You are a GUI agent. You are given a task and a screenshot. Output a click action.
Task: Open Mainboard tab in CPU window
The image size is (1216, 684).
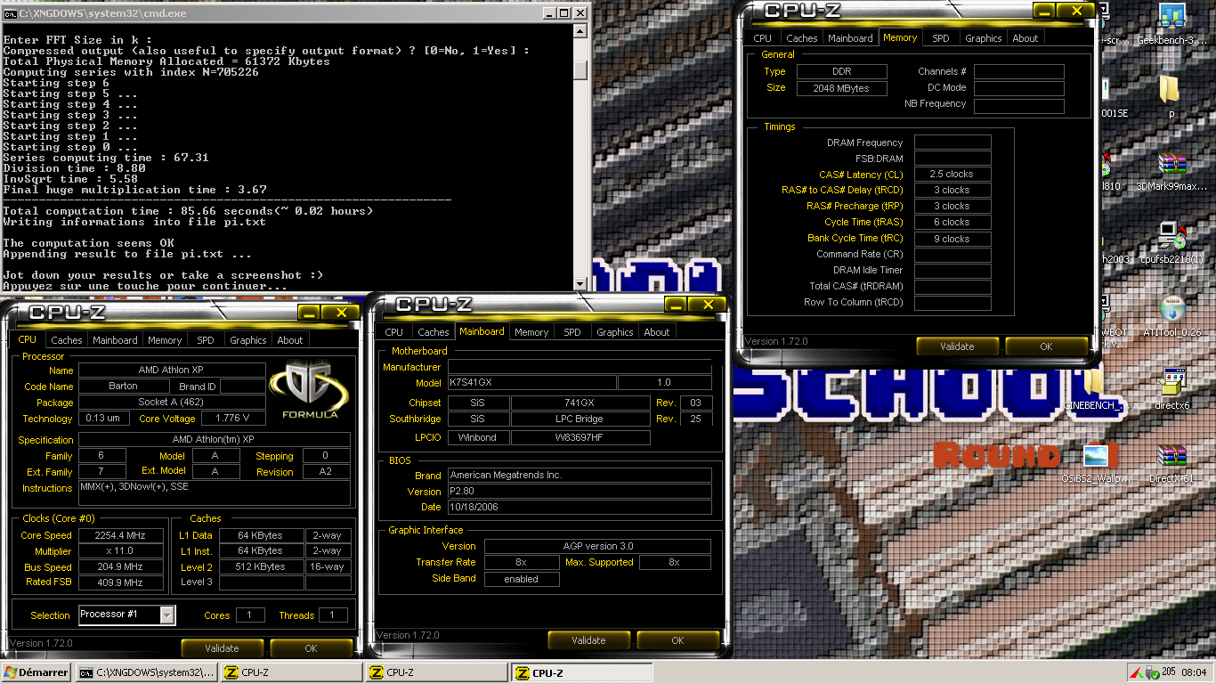116,340
